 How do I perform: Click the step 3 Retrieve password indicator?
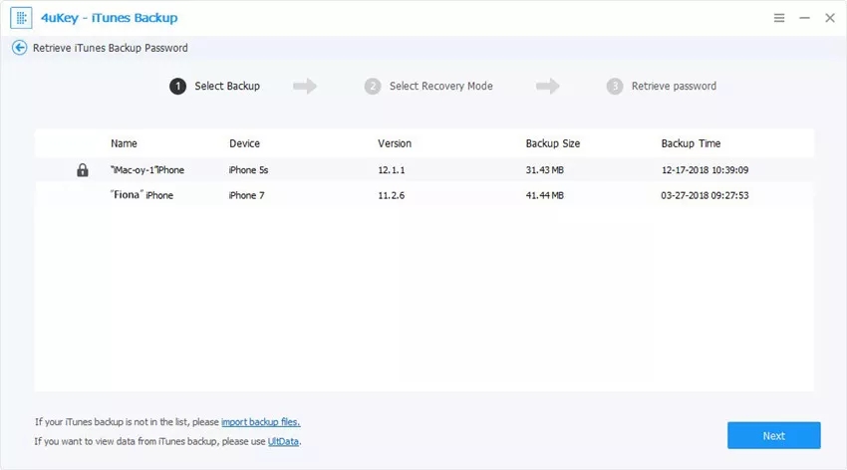(x=662, y=87)
